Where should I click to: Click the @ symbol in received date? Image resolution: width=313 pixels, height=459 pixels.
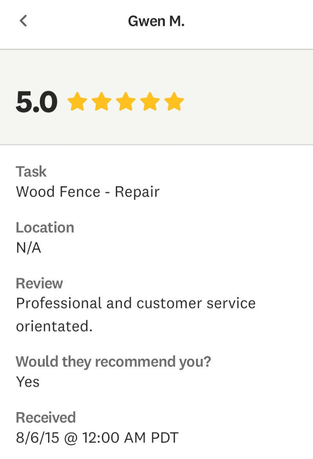point(70,437)
